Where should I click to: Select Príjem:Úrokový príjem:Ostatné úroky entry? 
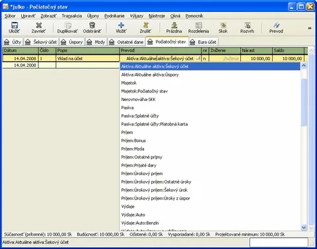click(210, 182)
